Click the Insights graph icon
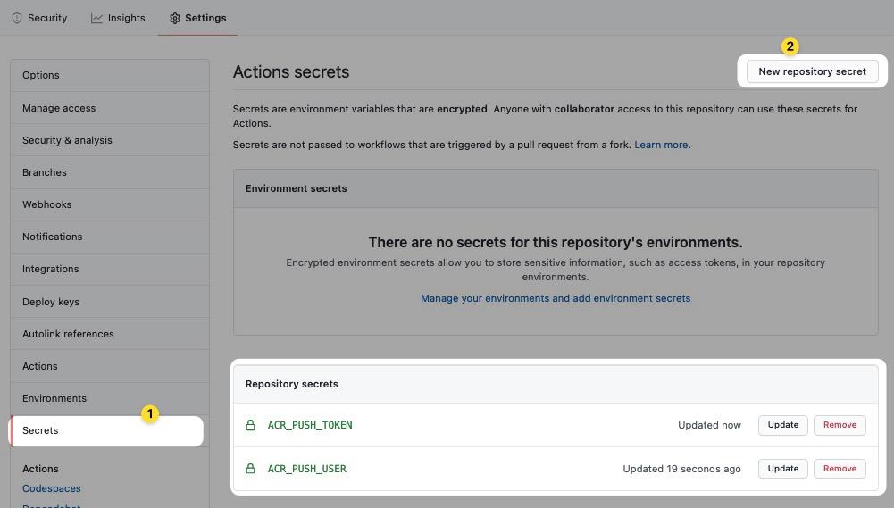The height and width of the screenshot is (508, 894). (97, 18)
